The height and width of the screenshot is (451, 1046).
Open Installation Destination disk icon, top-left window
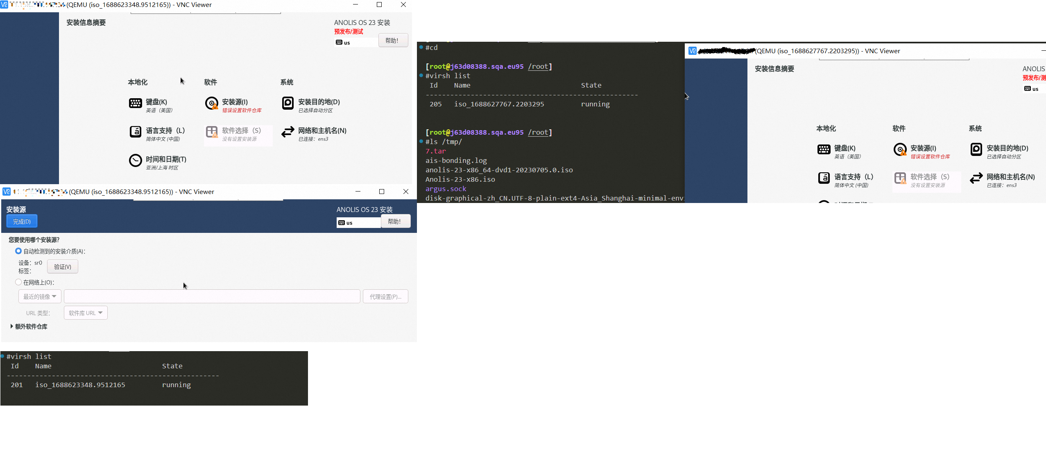[x=288, y=103]
